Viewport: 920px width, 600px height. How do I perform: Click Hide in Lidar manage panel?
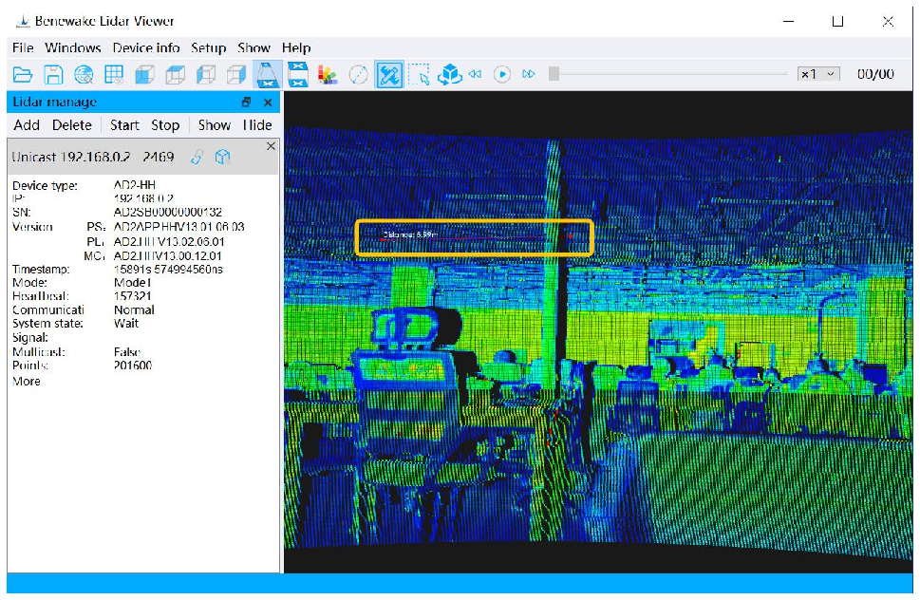(x=257, y=125)
